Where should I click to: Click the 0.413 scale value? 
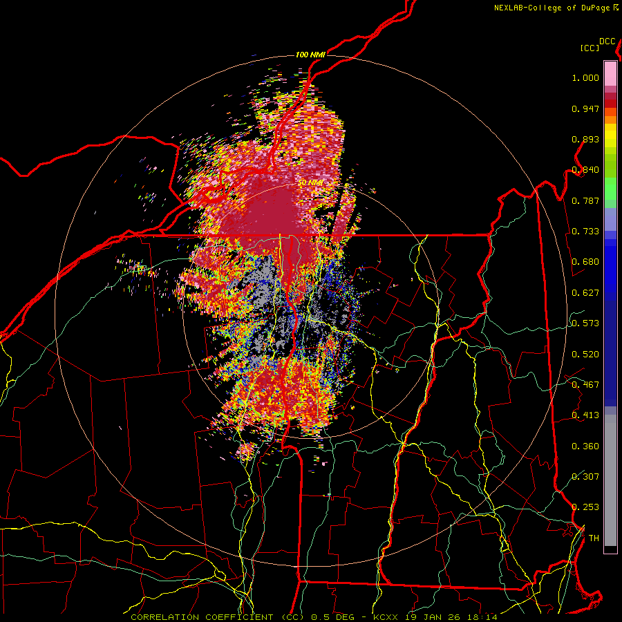[x=585, y=415]
